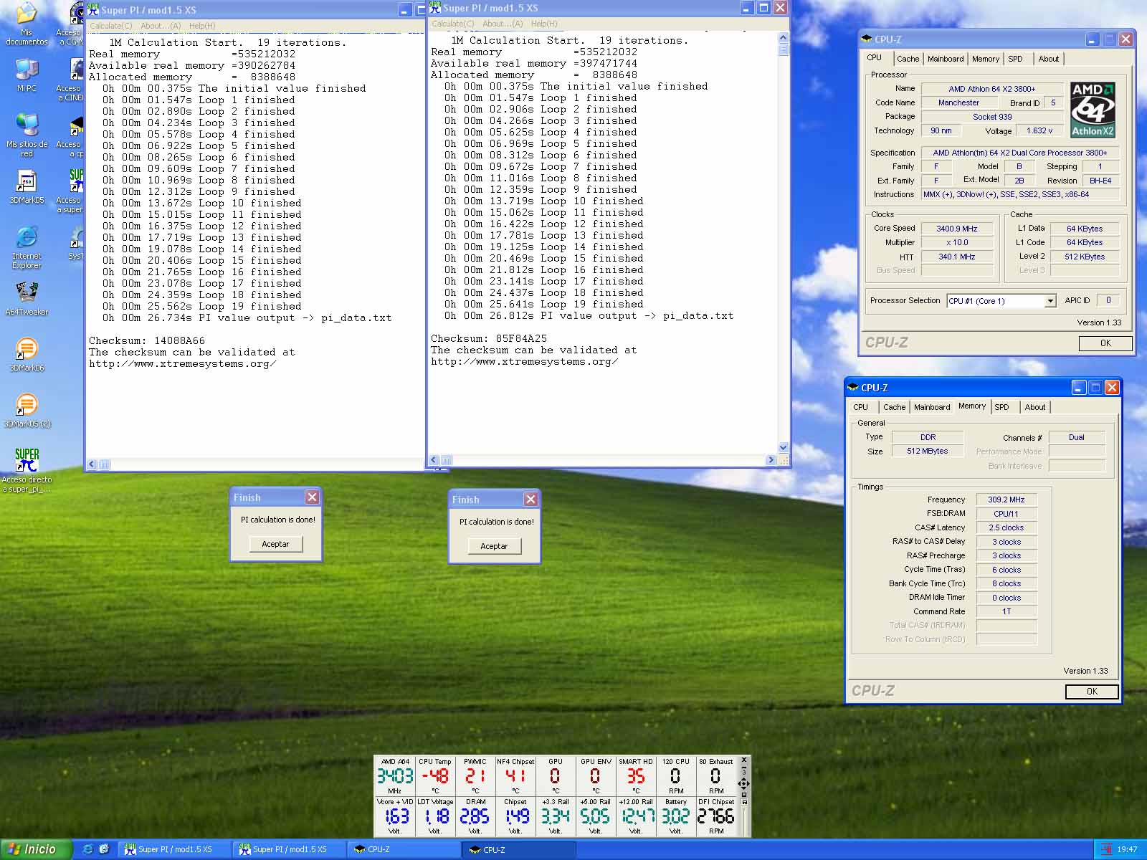Viewport: 1147px width, 860px height.
Task: Click Aceptar in the left Finish dialog
Action: tap(275, 544)
